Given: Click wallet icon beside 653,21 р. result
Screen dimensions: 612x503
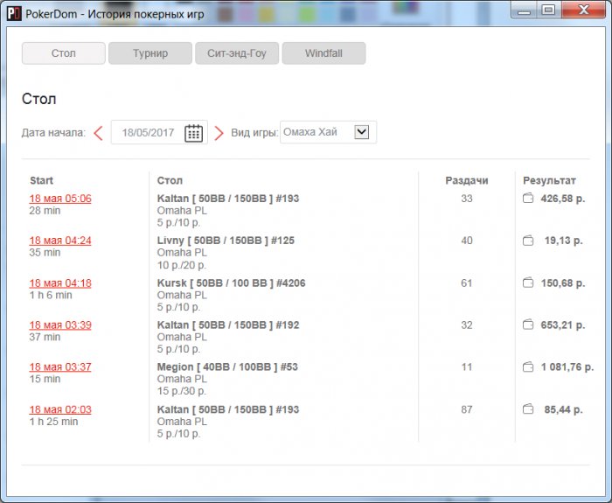Looking at the screenshot, I should pyautogui.click(x=528, y=325).
